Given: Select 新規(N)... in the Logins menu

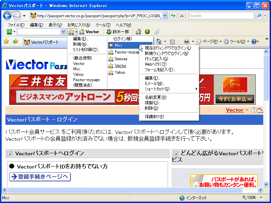Looking at the screenshot, I should (87, 44).
